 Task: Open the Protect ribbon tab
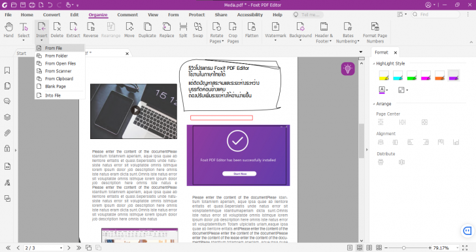coord(197,14)
